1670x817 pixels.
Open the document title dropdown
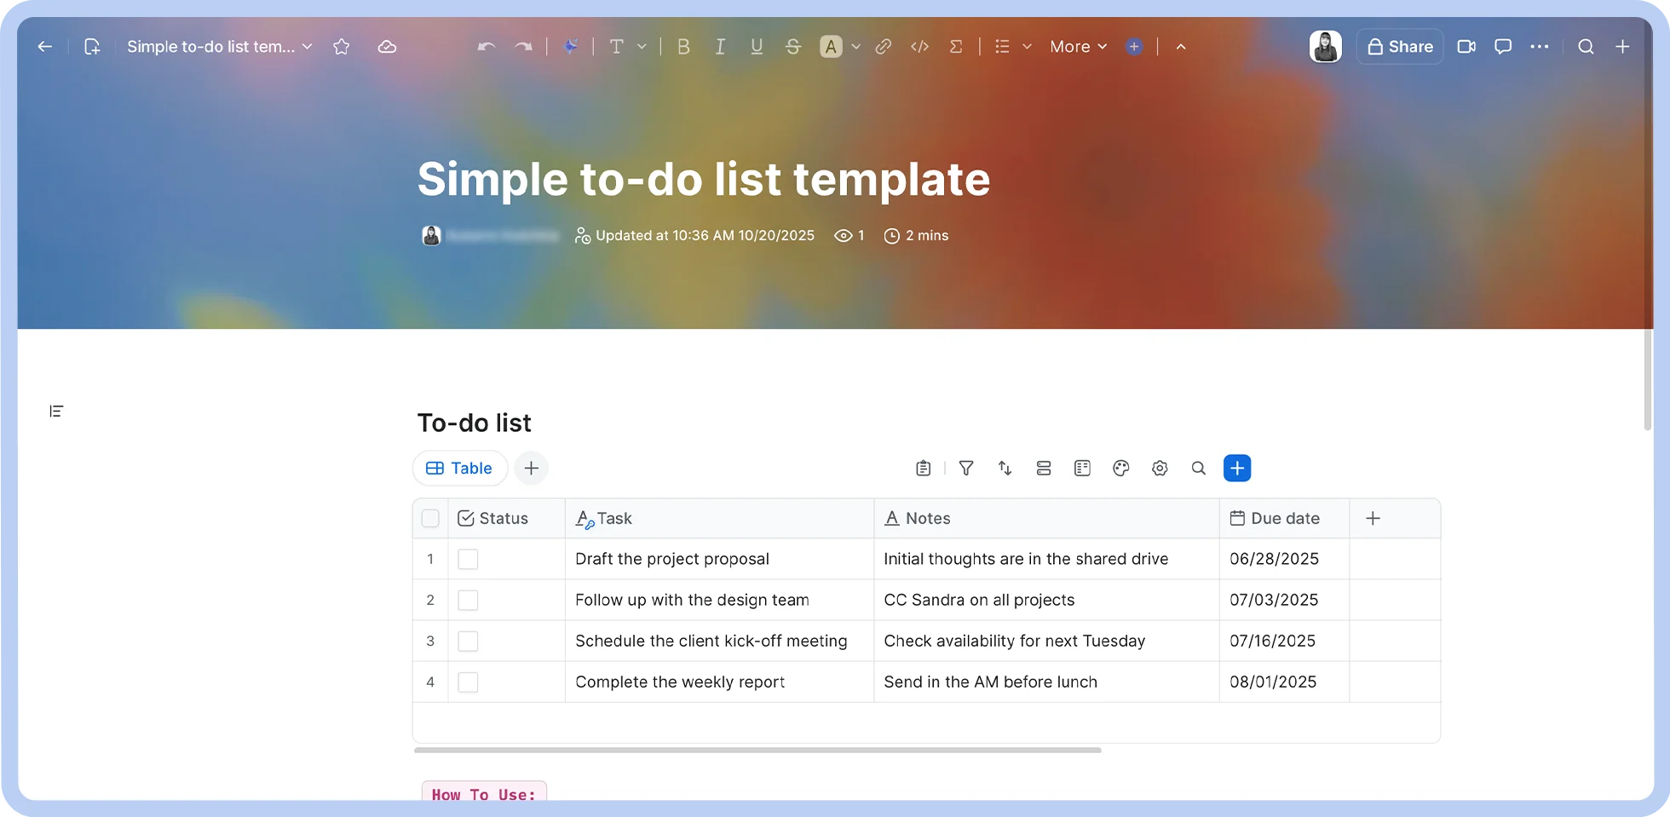click(x=308, y=47)
